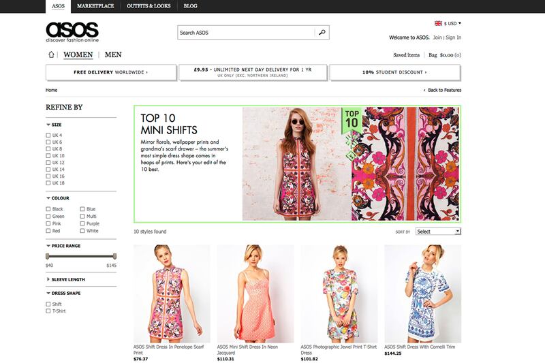Click the Top 10 green badge on banner
This screenshot has width=545, height=363.
click(352, 119)
